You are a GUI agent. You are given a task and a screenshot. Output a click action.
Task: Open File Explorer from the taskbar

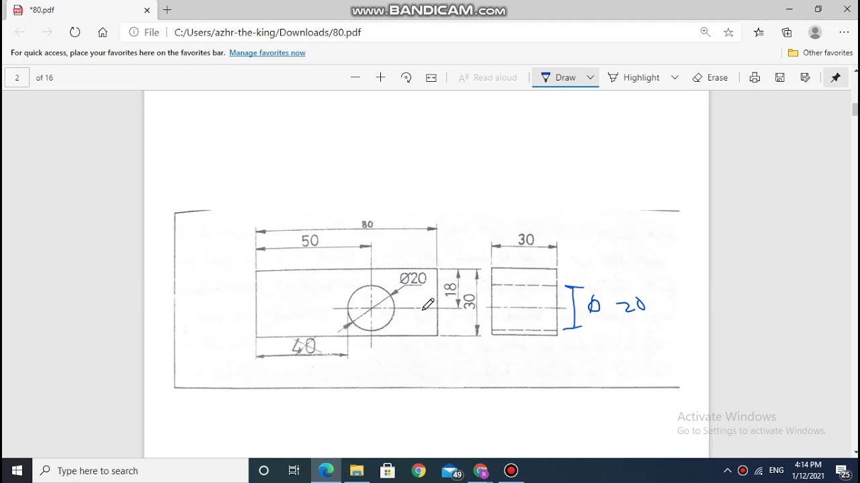[357, 470]
